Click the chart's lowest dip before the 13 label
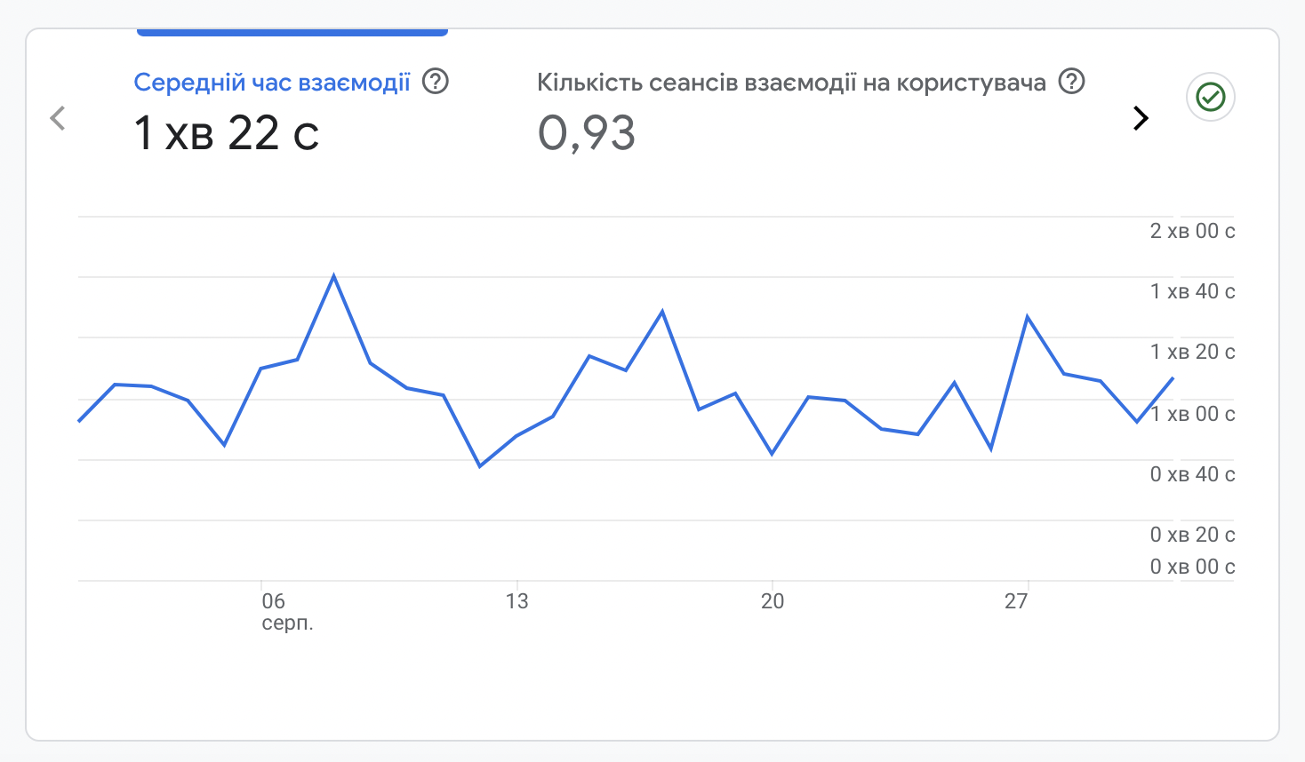The image size is (1305, 762). click(x=480, y=465)
